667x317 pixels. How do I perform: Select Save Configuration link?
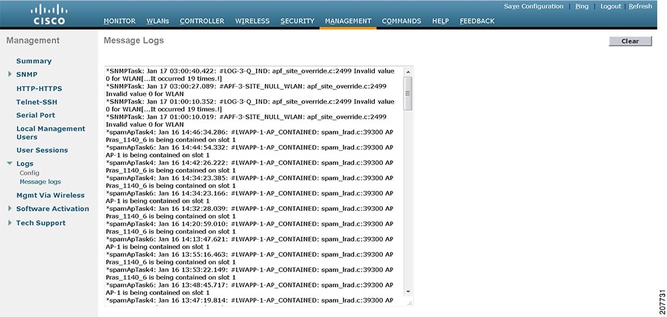click(x=534, y=7)
